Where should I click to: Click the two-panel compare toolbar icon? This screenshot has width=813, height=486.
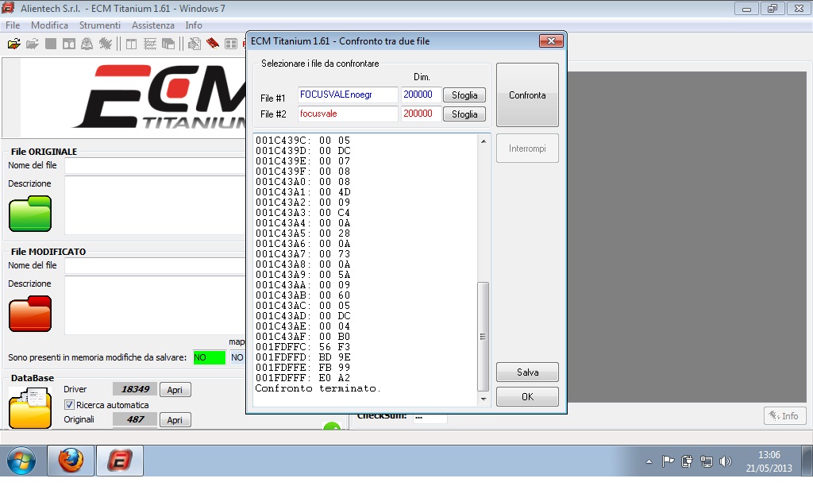pos(68,44)
